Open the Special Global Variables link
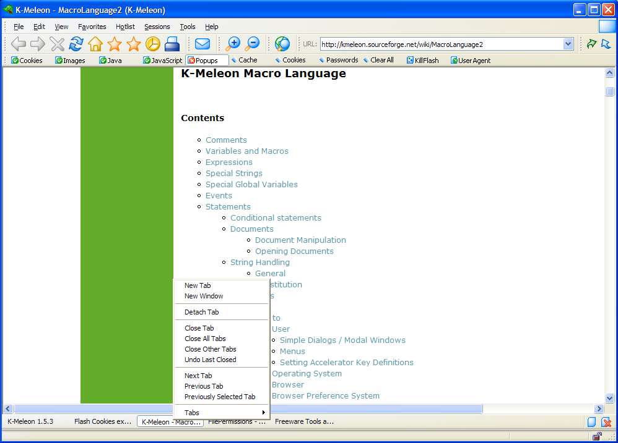Screen dimensions: 618x443 click(x=251, y=184)
